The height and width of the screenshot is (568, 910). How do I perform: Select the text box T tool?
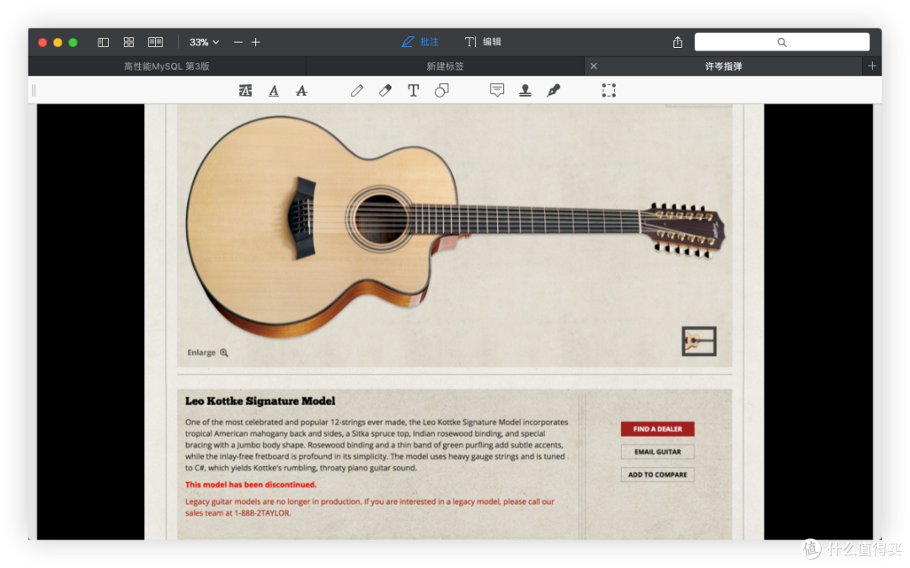click(x=413, y=90)
